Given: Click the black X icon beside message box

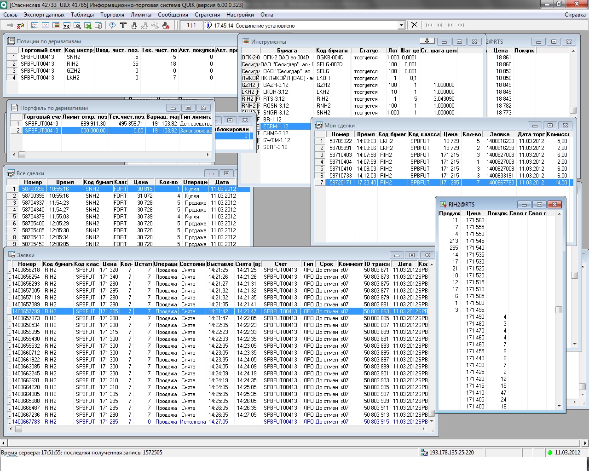Looking at the screenshot, I should (x=414, y=25).
